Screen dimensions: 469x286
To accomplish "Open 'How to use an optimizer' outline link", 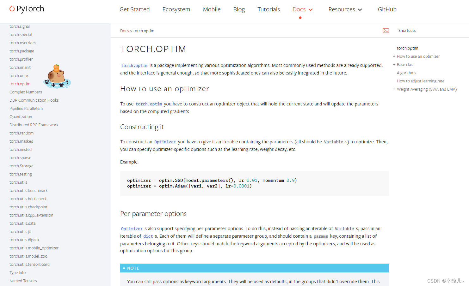I will click(418, 57).
